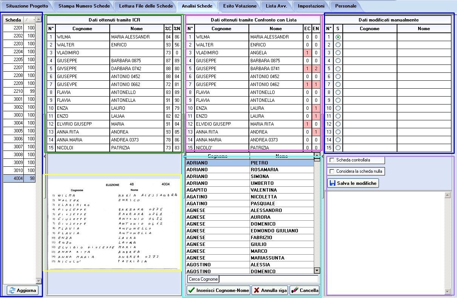Click the Salva le modifiche button
Image resolution: width=457 pixels, height=298 pixels.
pyautogui.click(x=353, y=183)
